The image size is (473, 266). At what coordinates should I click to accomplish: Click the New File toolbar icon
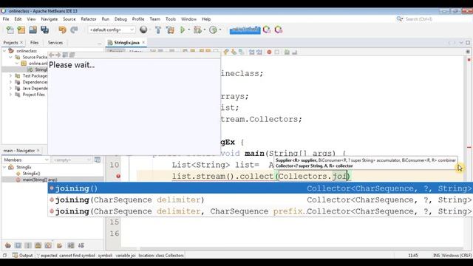tap(10, 30)
